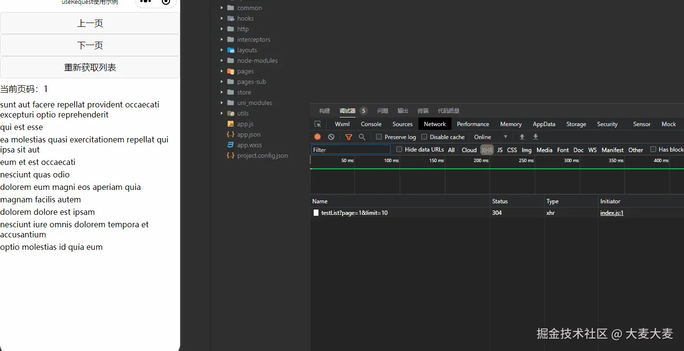Expand the common folder
The width and height of the screenshot is (684, 351).
coord(222,8)
